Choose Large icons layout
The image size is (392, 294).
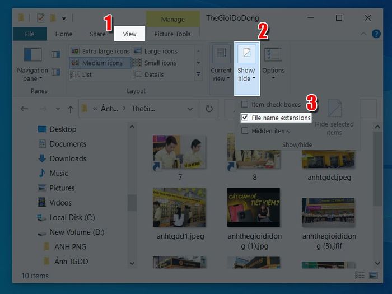click(156, 51)
